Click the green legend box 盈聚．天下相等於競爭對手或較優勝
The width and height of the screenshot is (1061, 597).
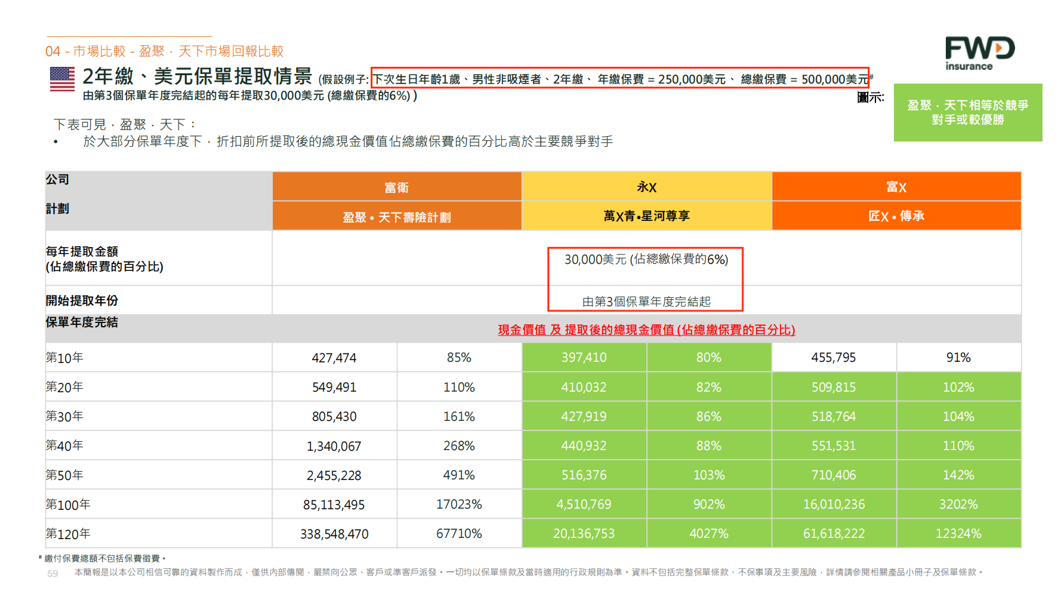tap(968, 112)
